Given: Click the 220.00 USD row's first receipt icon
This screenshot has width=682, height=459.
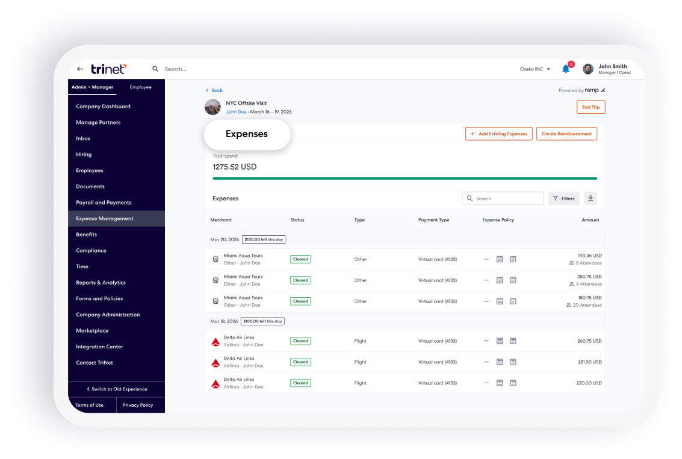Looking at the screenshot, I should point(500,383).
